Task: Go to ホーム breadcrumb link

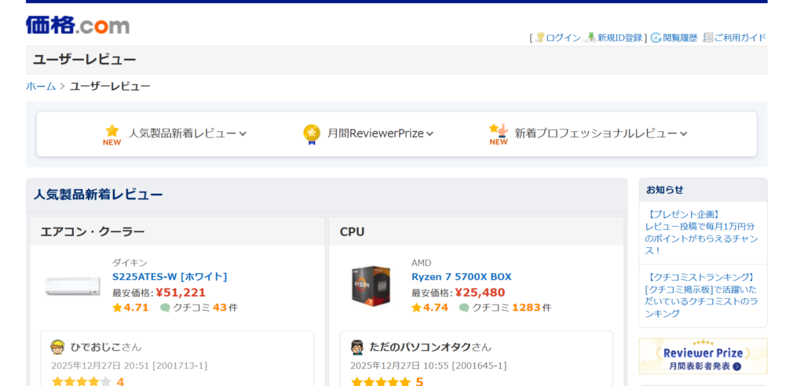Action: pyautogui.click(x=41, y=86)
